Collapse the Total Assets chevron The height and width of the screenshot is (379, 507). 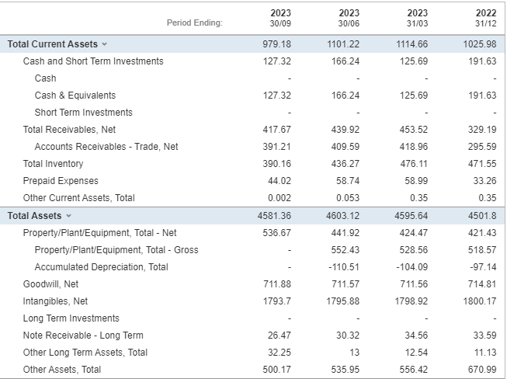coord(68,216)
